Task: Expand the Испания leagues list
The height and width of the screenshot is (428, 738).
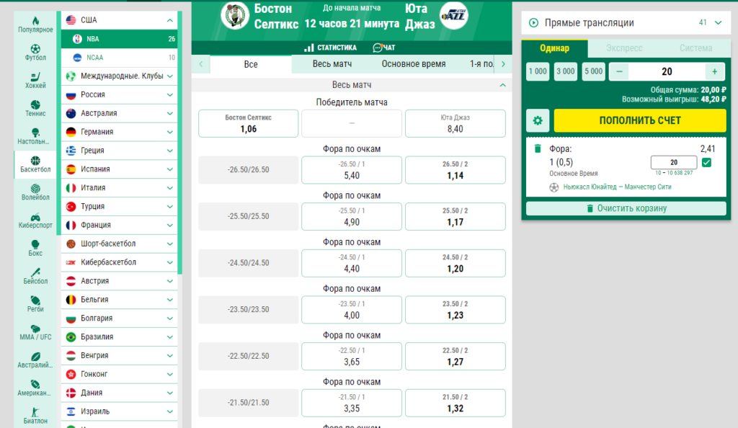Action: (x=170, y=169)
